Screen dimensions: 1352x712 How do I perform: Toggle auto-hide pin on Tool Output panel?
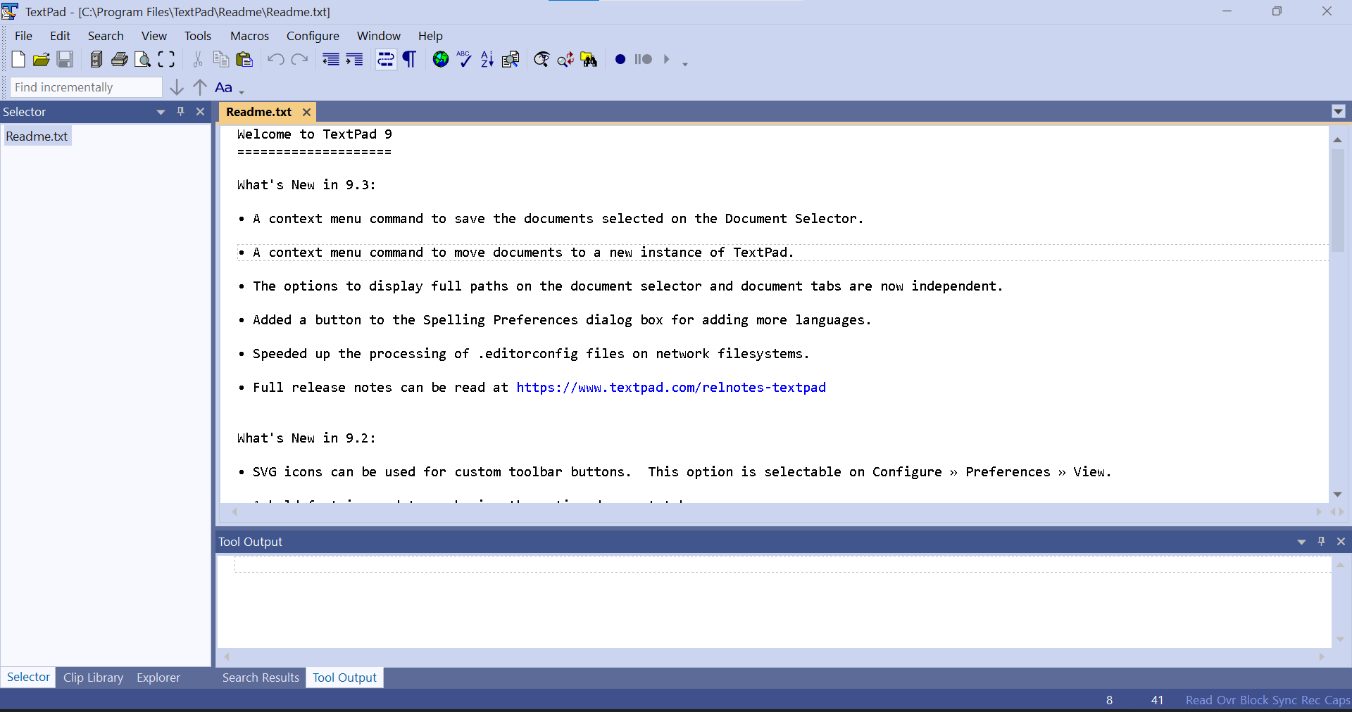tap(1321, 542)
